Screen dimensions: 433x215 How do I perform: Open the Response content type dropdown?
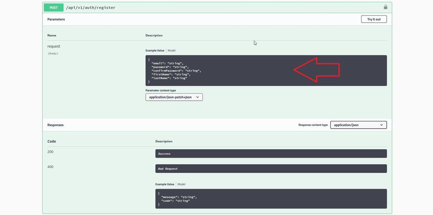tap(358, 125)
